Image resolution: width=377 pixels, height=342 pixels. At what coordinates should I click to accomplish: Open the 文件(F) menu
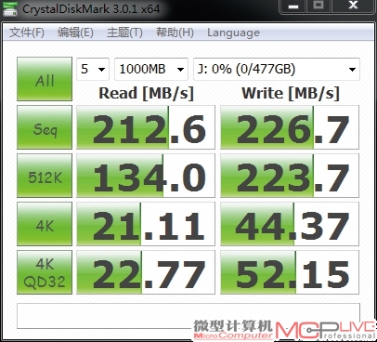coord(27,33)
